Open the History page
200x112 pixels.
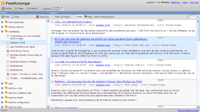click(32, 8)
